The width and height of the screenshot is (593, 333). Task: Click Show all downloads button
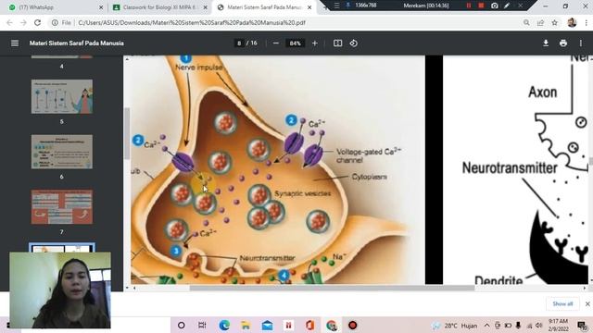(562, 303)
